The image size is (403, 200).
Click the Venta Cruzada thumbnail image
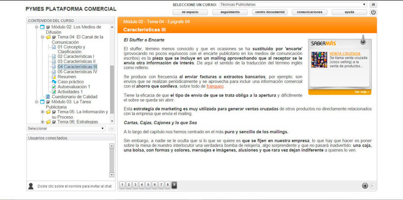319,60
